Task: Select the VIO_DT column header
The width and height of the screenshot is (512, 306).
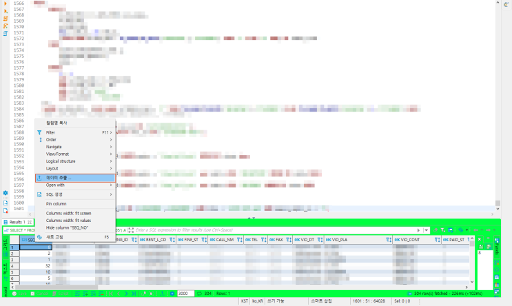Action: pyautogui.click(x=307, y=240)
